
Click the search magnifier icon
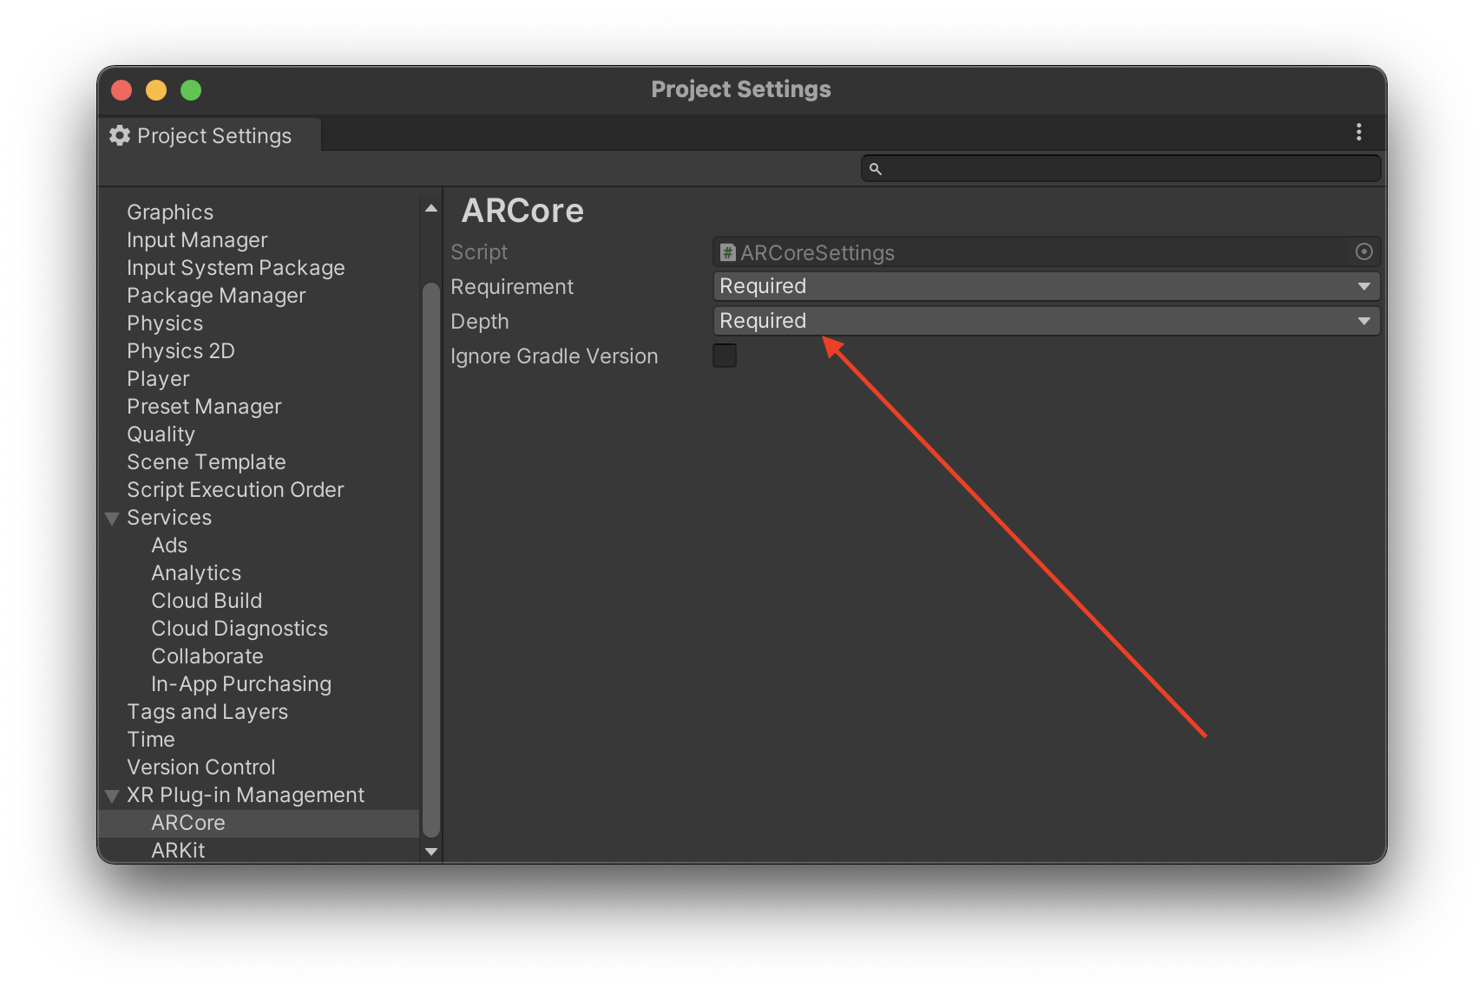coord(876,168)
